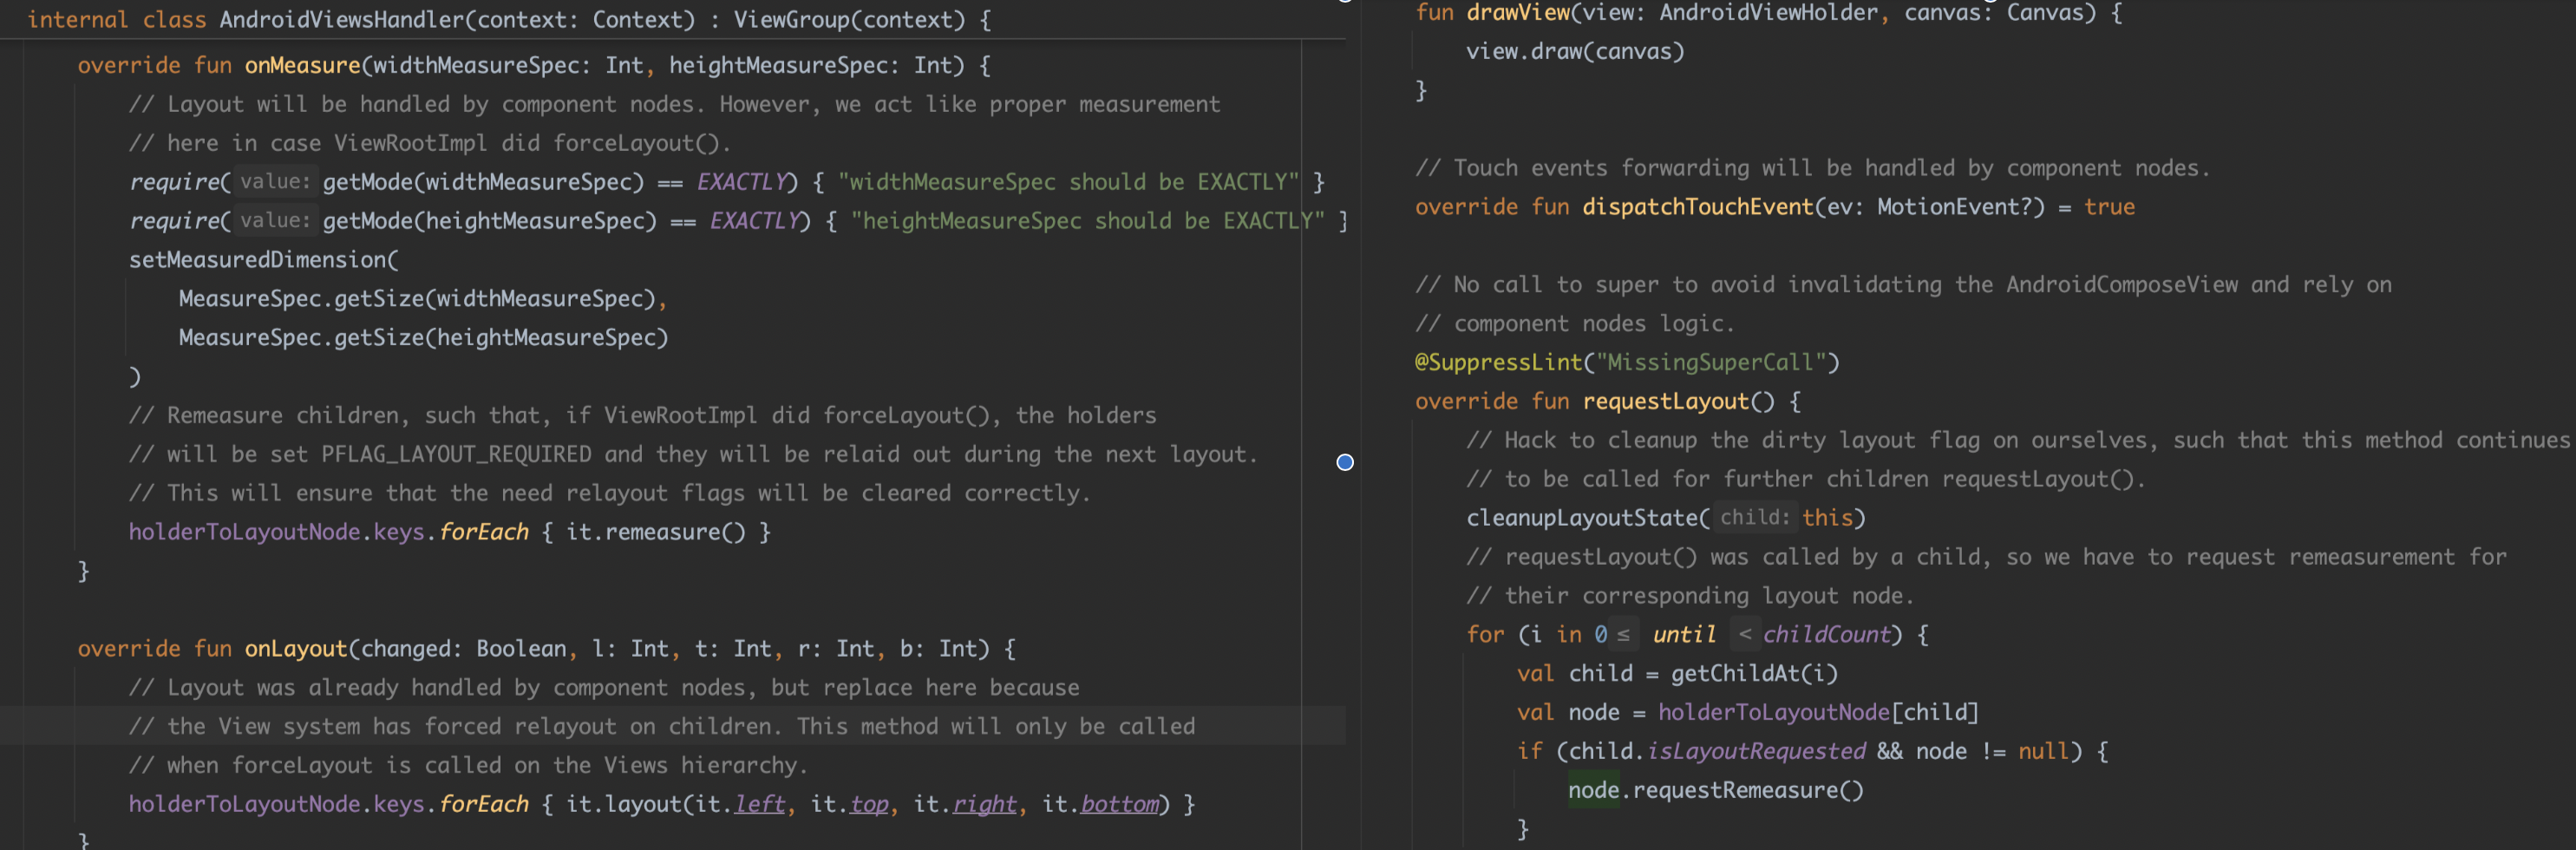Click the cleanupLayoutState( call
Viewport: 2576px width, 850px height.
coord(1588,518)
